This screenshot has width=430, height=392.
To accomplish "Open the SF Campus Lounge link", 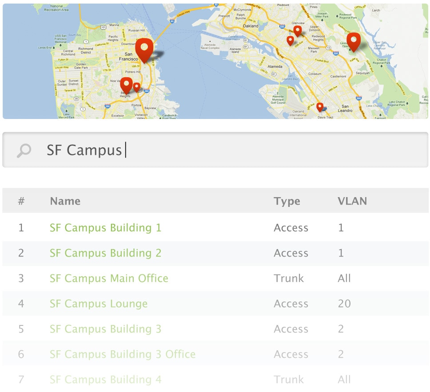I will coord(99,304).
